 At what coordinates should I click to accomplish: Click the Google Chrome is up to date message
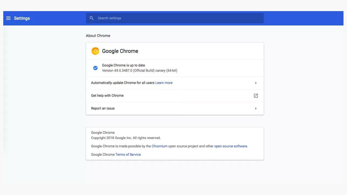click(x=123, y=65)
